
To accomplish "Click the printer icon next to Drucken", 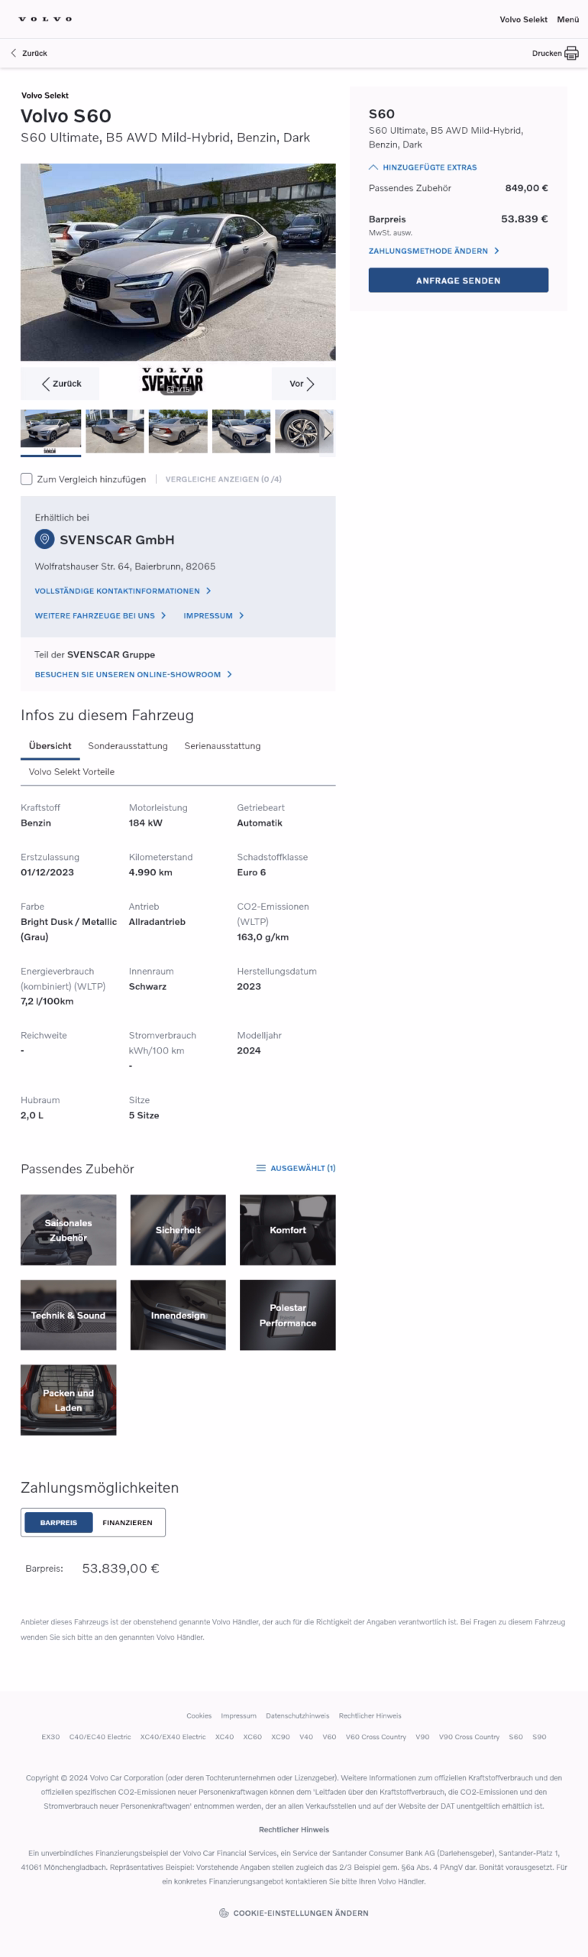I will [570, 54].
